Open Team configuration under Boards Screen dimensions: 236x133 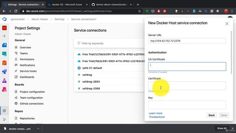point(31,98)
